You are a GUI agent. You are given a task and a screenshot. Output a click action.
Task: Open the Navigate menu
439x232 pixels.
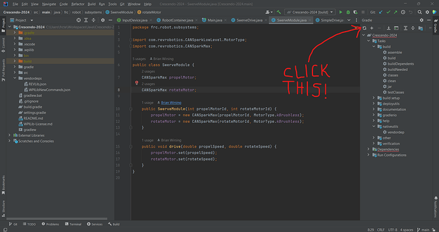[x=49, y=4]
